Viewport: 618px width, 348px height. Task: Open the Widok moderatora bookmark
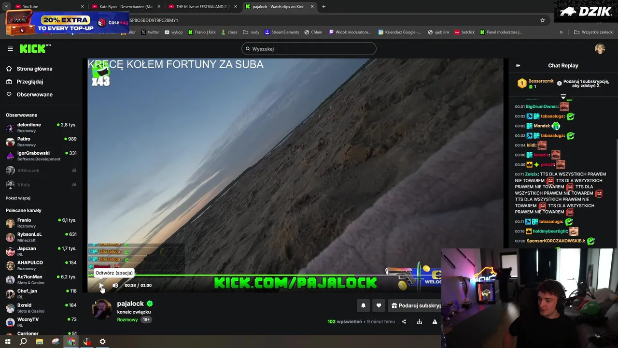(350, 32)
